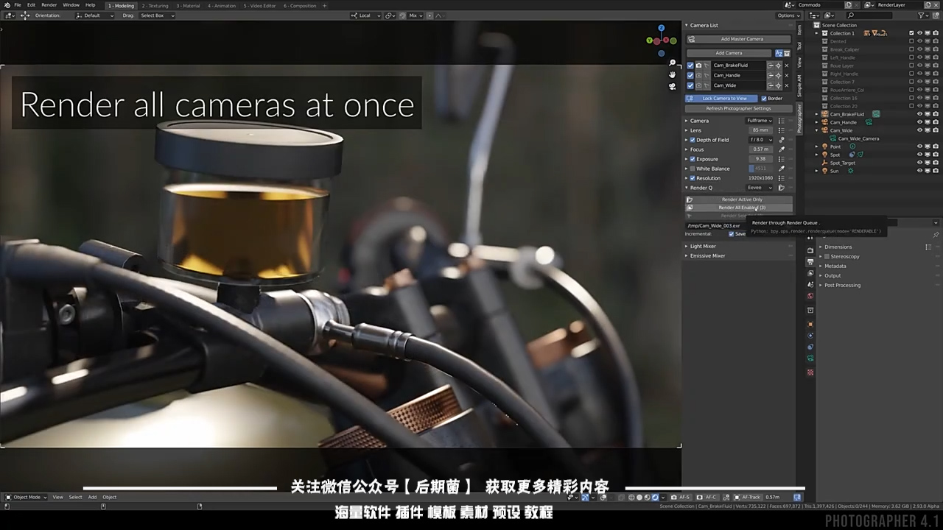The width and height of the screenshot is (943, 530).
Task: Switch to the 5 - Video Editor workspace tab
Action: coord(259,6)
